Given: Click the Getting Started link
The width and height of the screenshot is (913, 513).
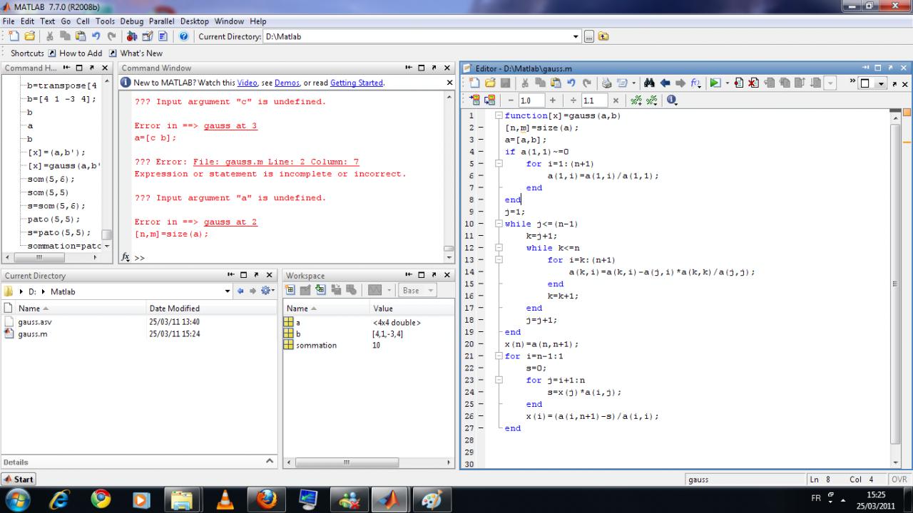Looking at the screenshot, I should click(356, 83).
